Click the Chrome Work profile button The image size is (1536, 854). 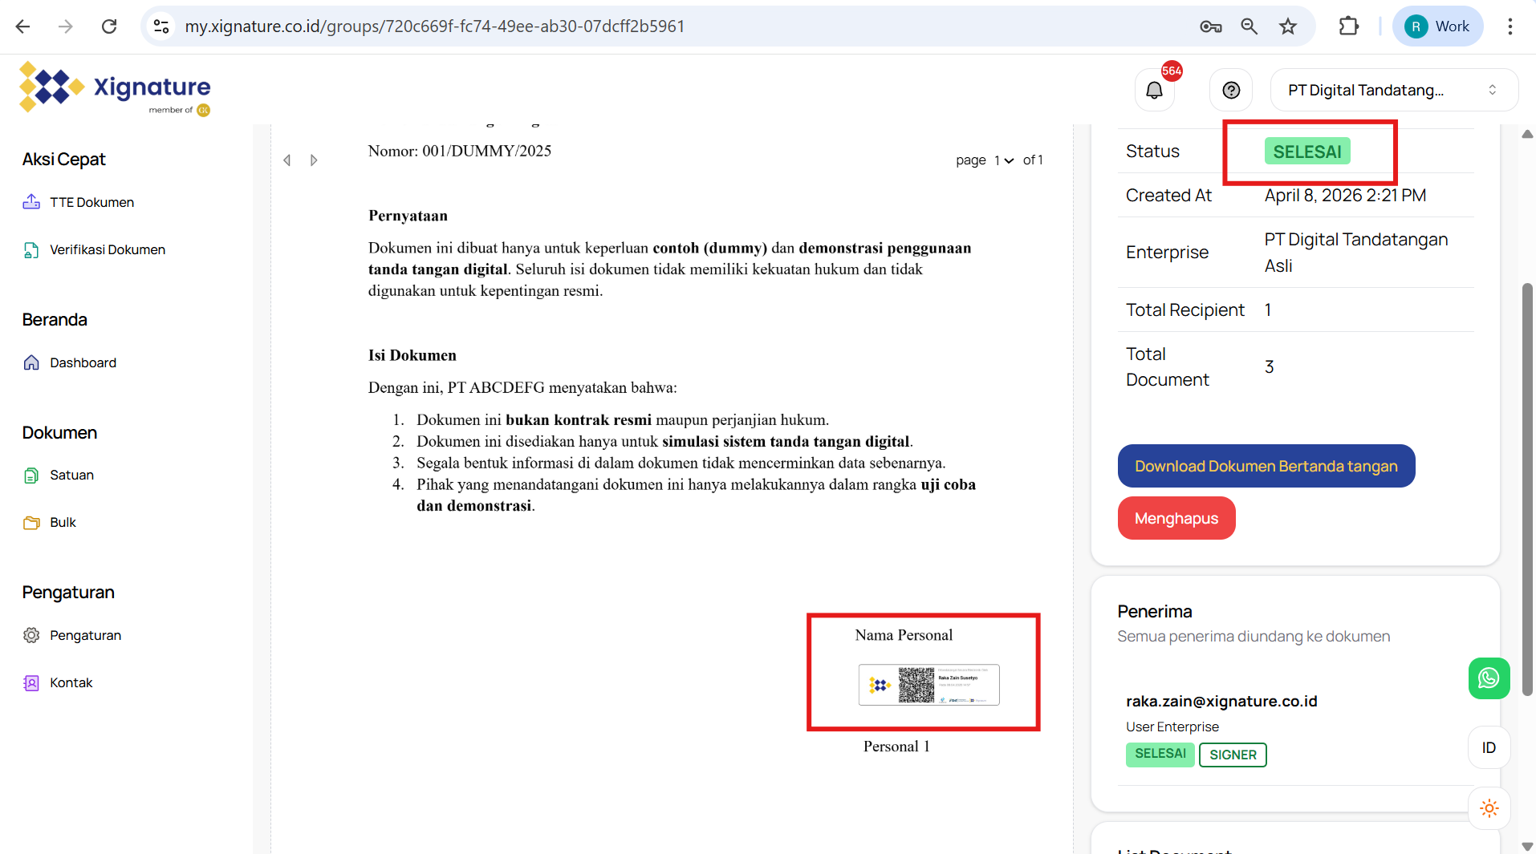click(1437, 26)
